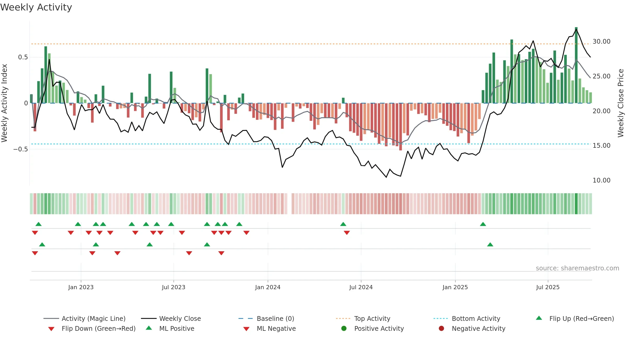Click the ML Positive triangle in early 2025
Image resolution: width=628 pixels, height=353 pixels.
pyautogui.click(x=490, y=244)
